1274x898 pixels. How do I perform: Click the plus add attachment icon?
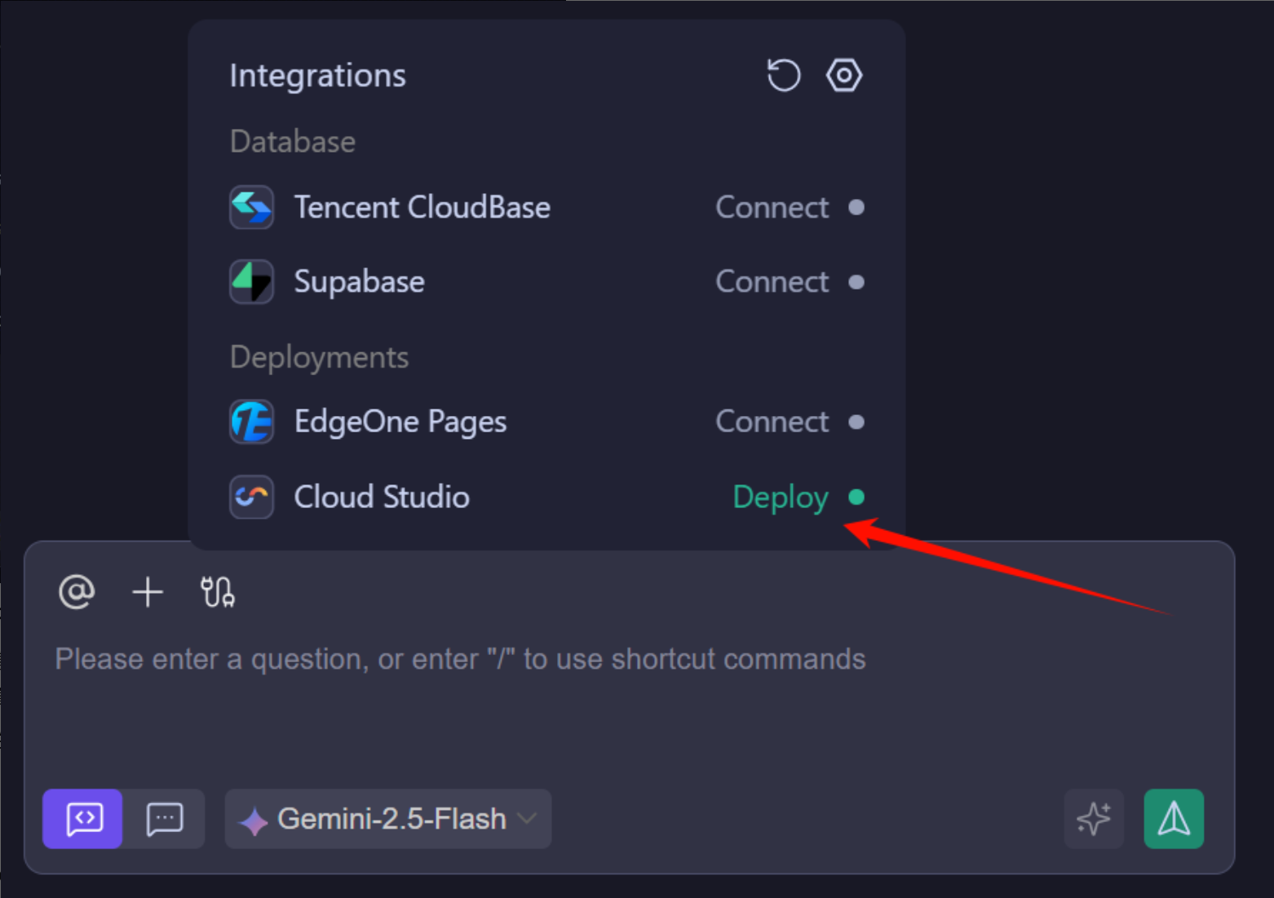(148, 591)
